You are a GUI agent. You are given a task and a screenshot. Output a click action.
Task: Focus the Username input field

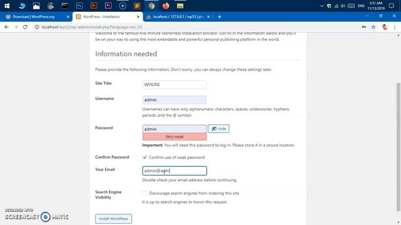174,100
